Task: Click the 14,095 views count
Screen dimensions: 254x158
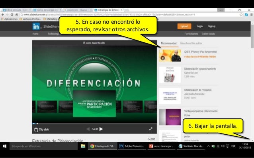Action: tap(151, 139)
